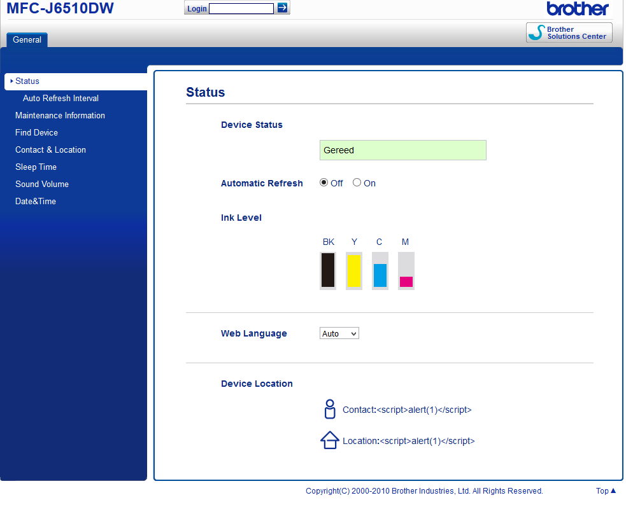Open the Sound Volume settings
The image size is (626, 507).
(x=42, y=184)
